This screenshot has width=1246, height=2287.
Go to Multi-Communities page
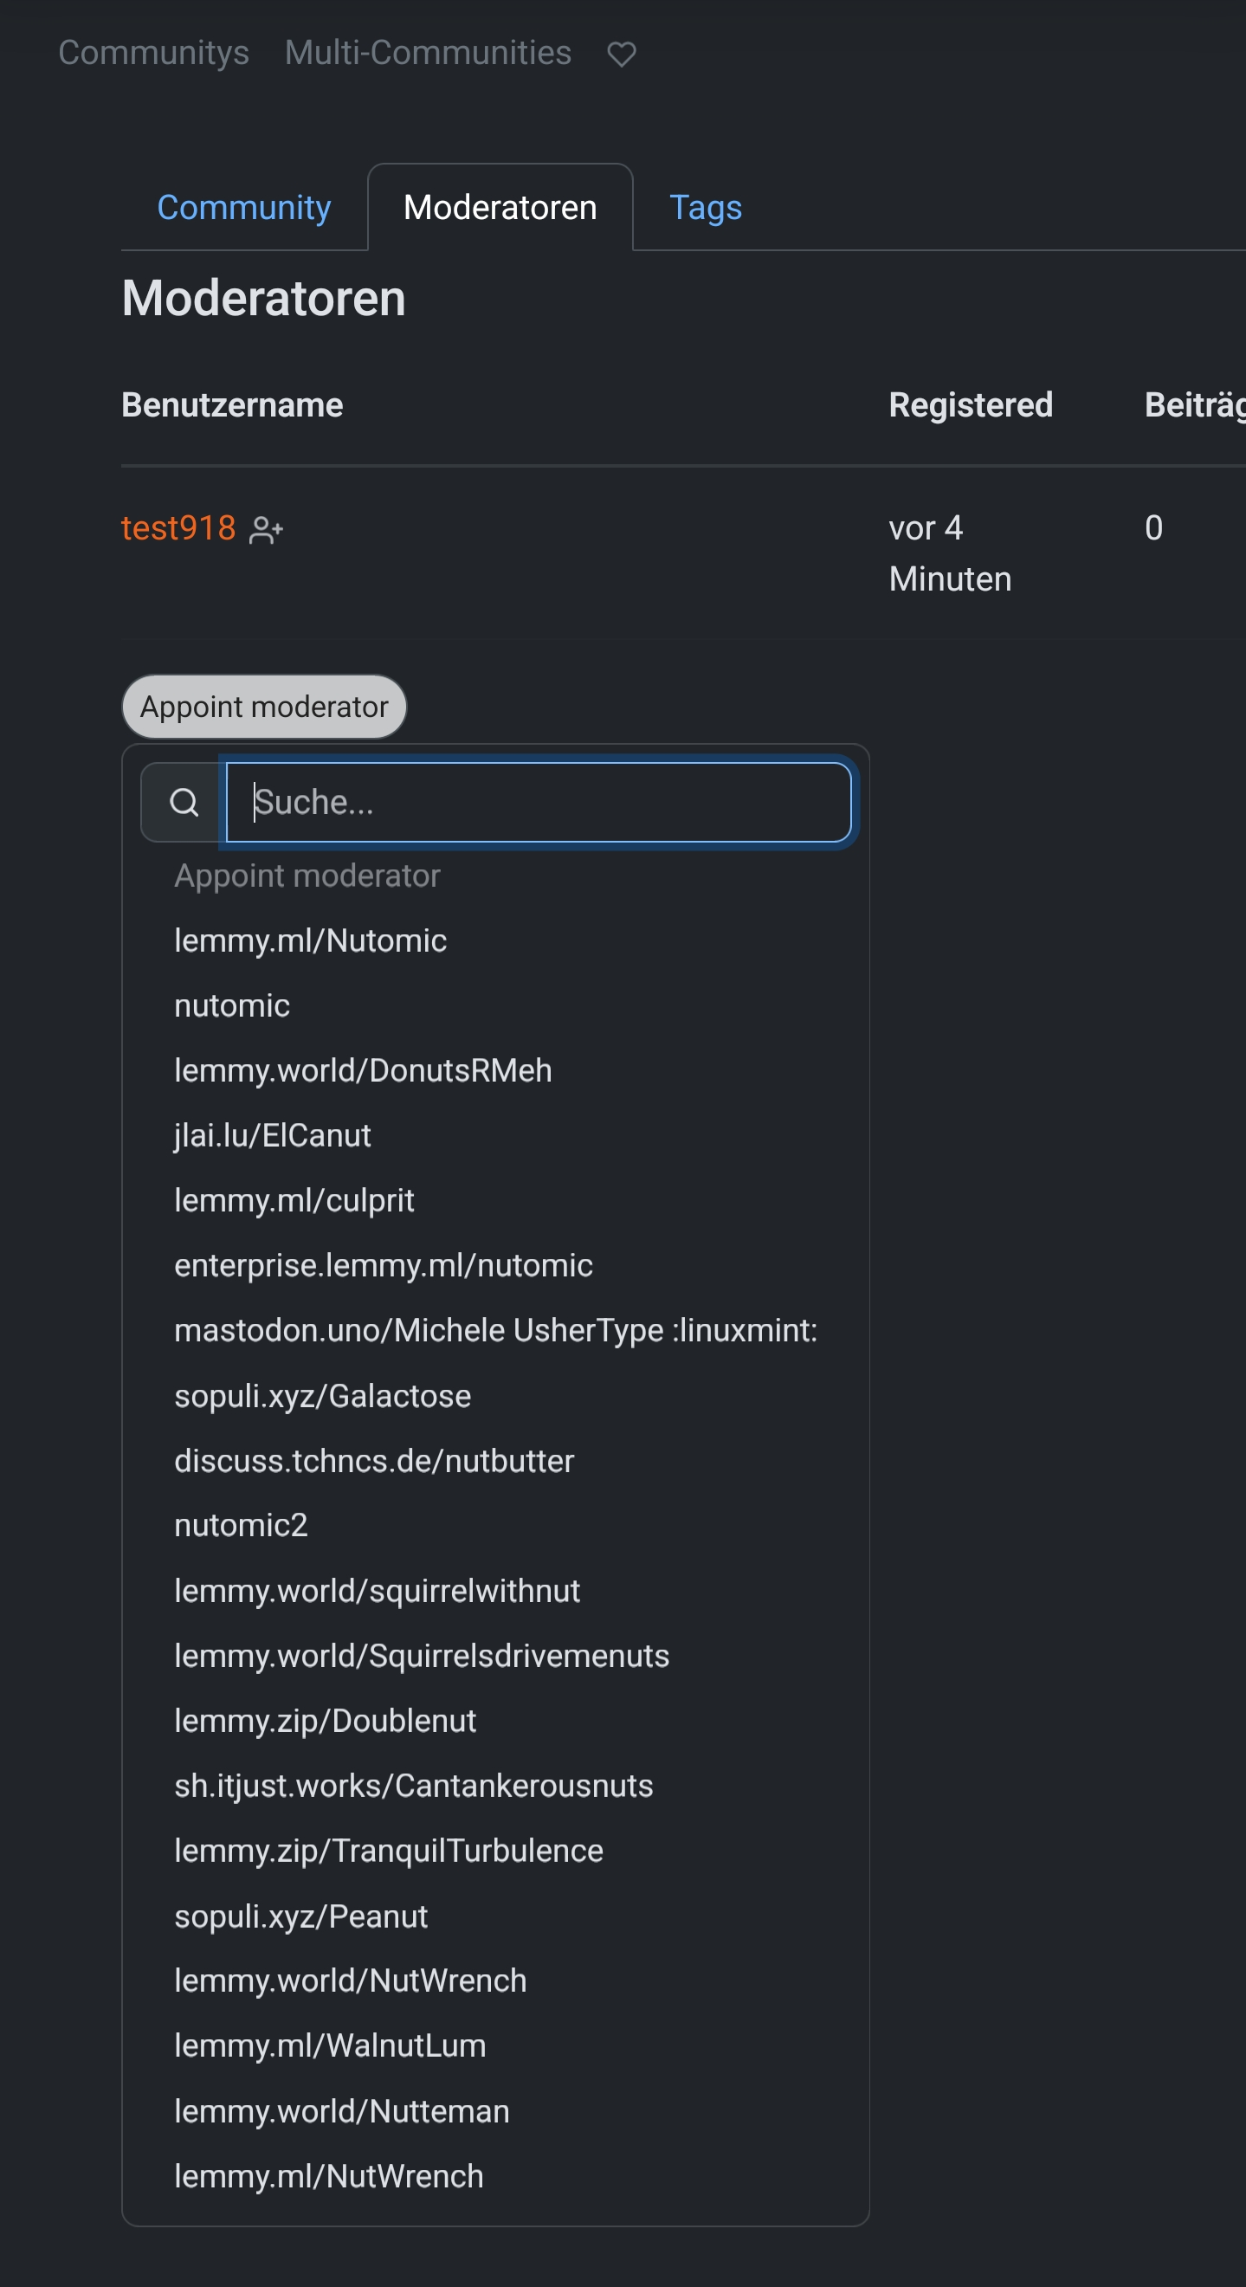(x=428, y=54)
